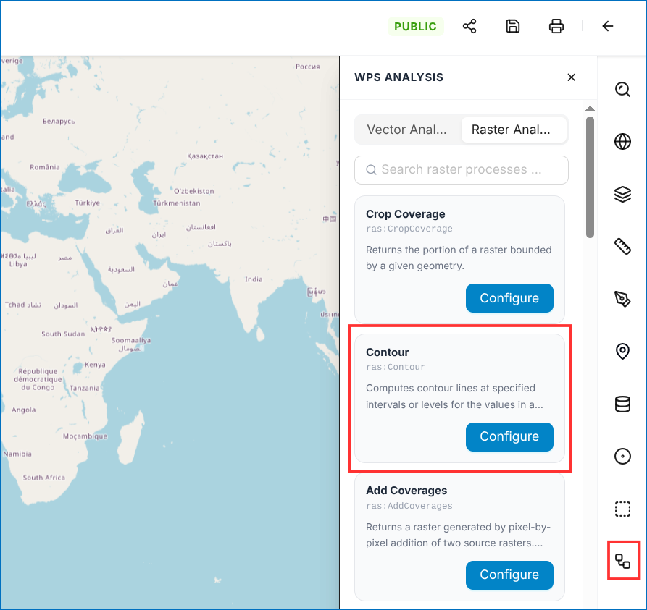Click the panel scrollbar thumb
Viewport: 647px width, 610px height.
point(590,177)
